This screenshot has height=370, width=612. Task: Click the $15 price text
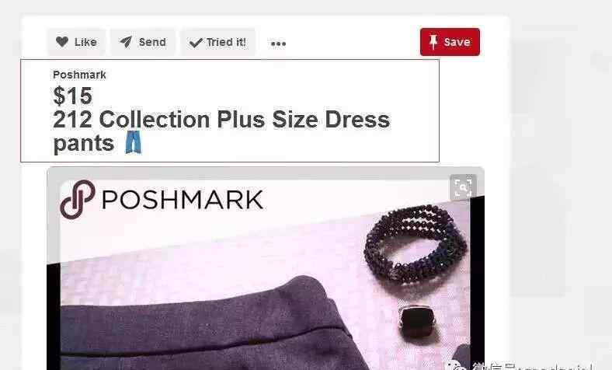click(x=72, y=96)
